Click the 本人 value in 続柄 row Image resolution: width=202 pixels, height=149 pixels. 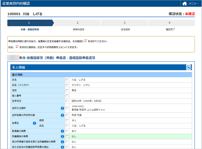pyautogui.click(x=74, y=120)
